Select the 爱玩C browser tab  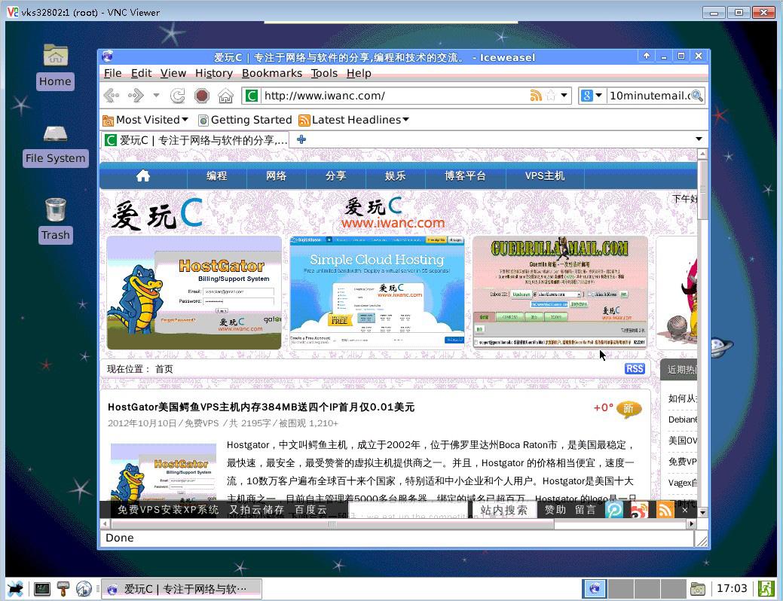[195, 140]
